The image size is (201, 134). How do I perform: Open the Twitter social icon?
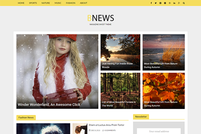(156, 3)
